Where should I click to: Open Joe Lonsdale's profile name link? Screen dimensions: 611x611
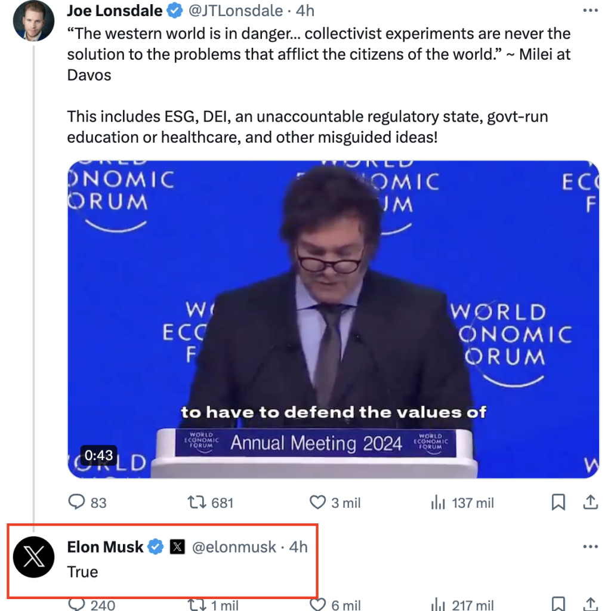[115, 11]
